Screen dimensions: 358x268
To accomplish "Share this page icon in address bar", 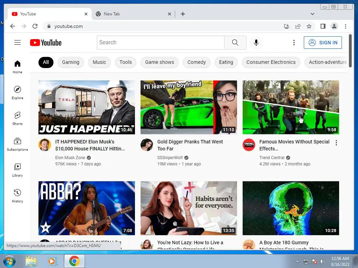I will [x=298, y=26].
